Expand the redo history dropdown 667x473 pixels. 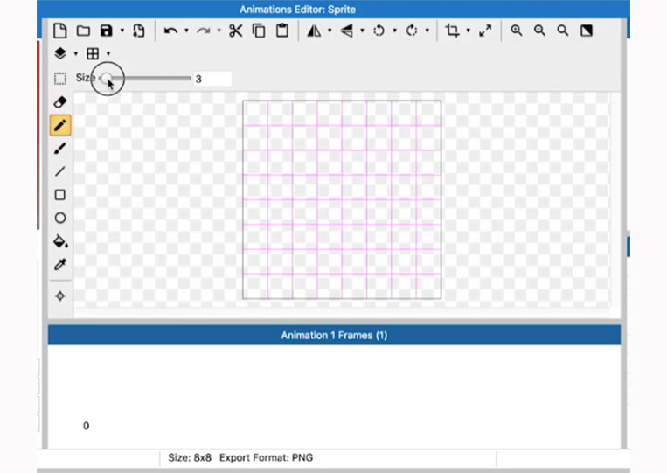point(219,31)
